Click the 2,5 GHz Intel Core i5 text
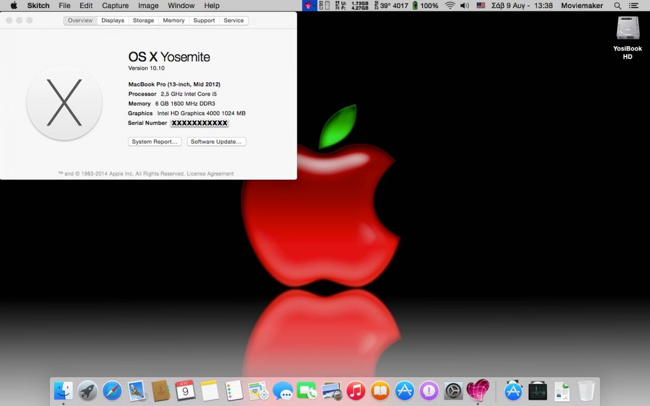 (188, 94)
